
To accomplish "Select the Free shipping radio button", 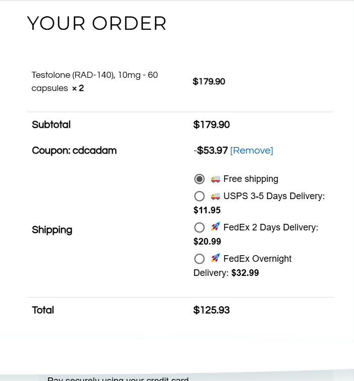I will pyautogui.click(x=199, y=179).
